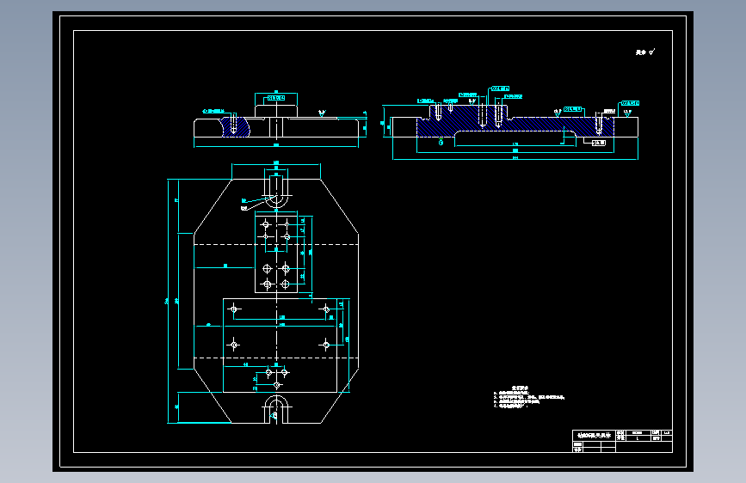
Task: Click the small hatched area in side view
Action: click(x=236, y=127)
